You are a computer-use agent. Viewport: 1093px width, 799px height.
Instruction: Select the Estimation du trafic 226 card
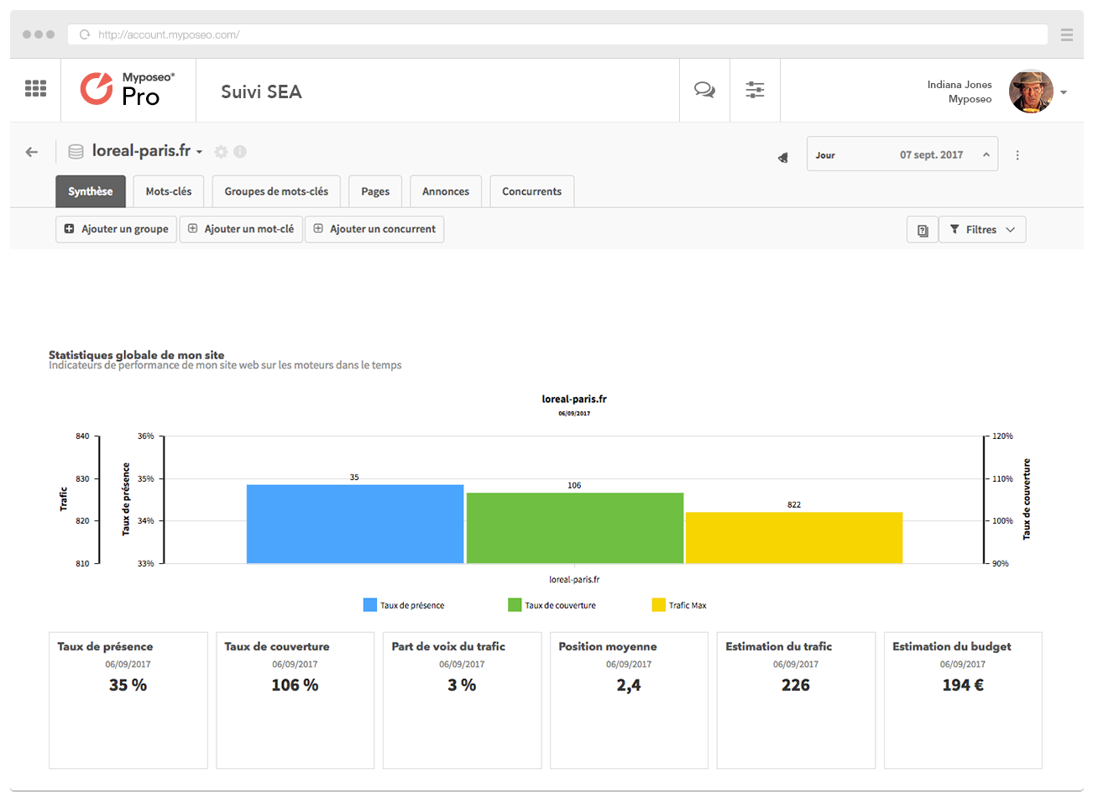tap(796, 700)
